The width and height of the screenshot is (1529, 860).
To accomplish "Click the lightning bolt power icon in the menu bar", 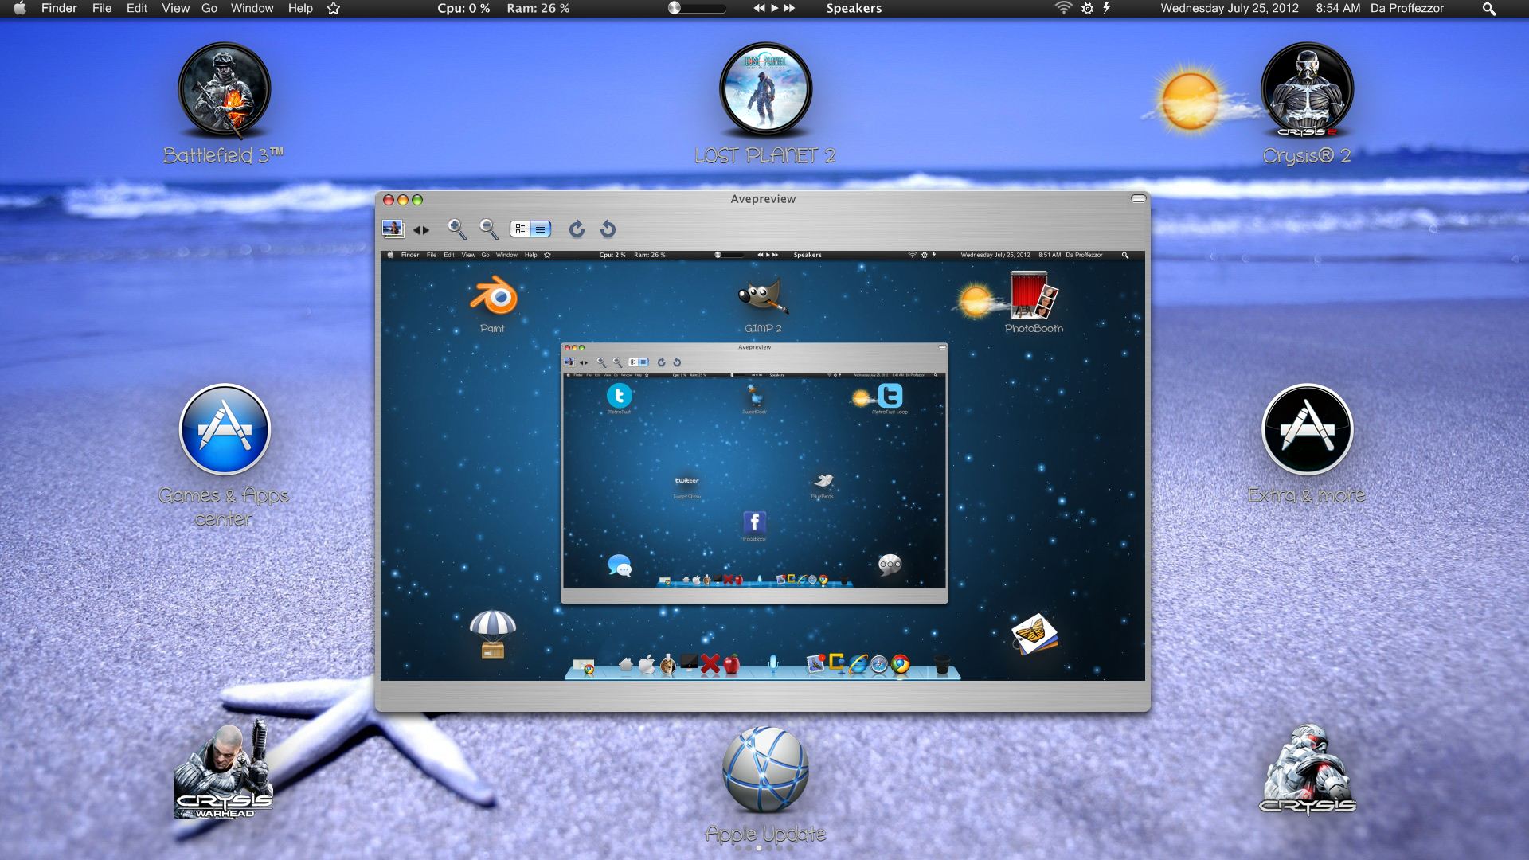I will coord(1107,8).
